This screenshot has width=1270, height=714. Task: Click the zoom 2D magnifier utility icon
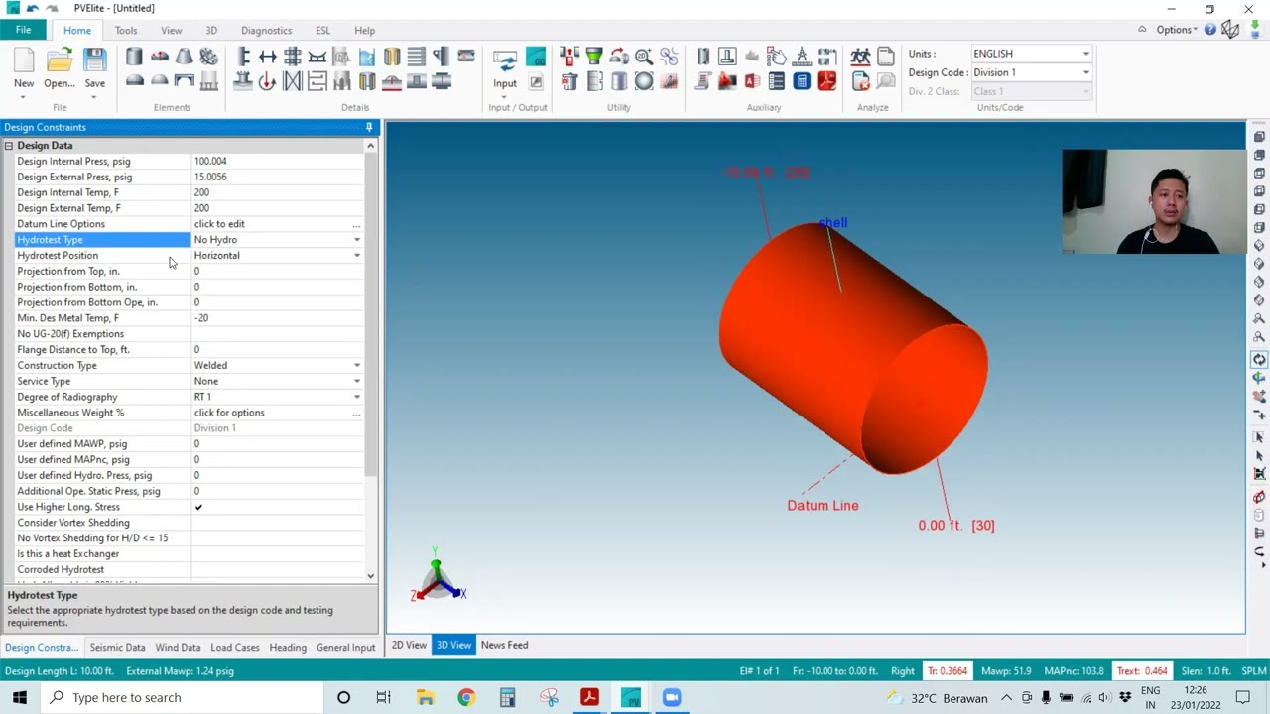644,56
